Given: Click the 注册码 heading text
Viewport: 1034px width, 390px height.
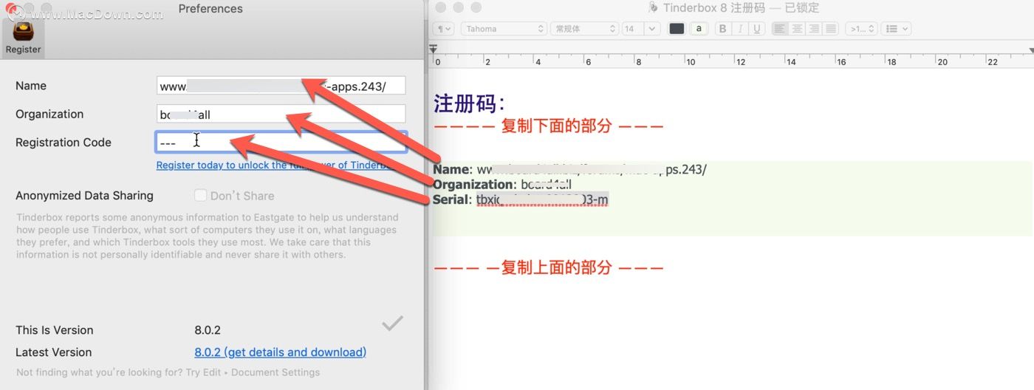Looking at the screenshot, I should [x=469, y=103].
